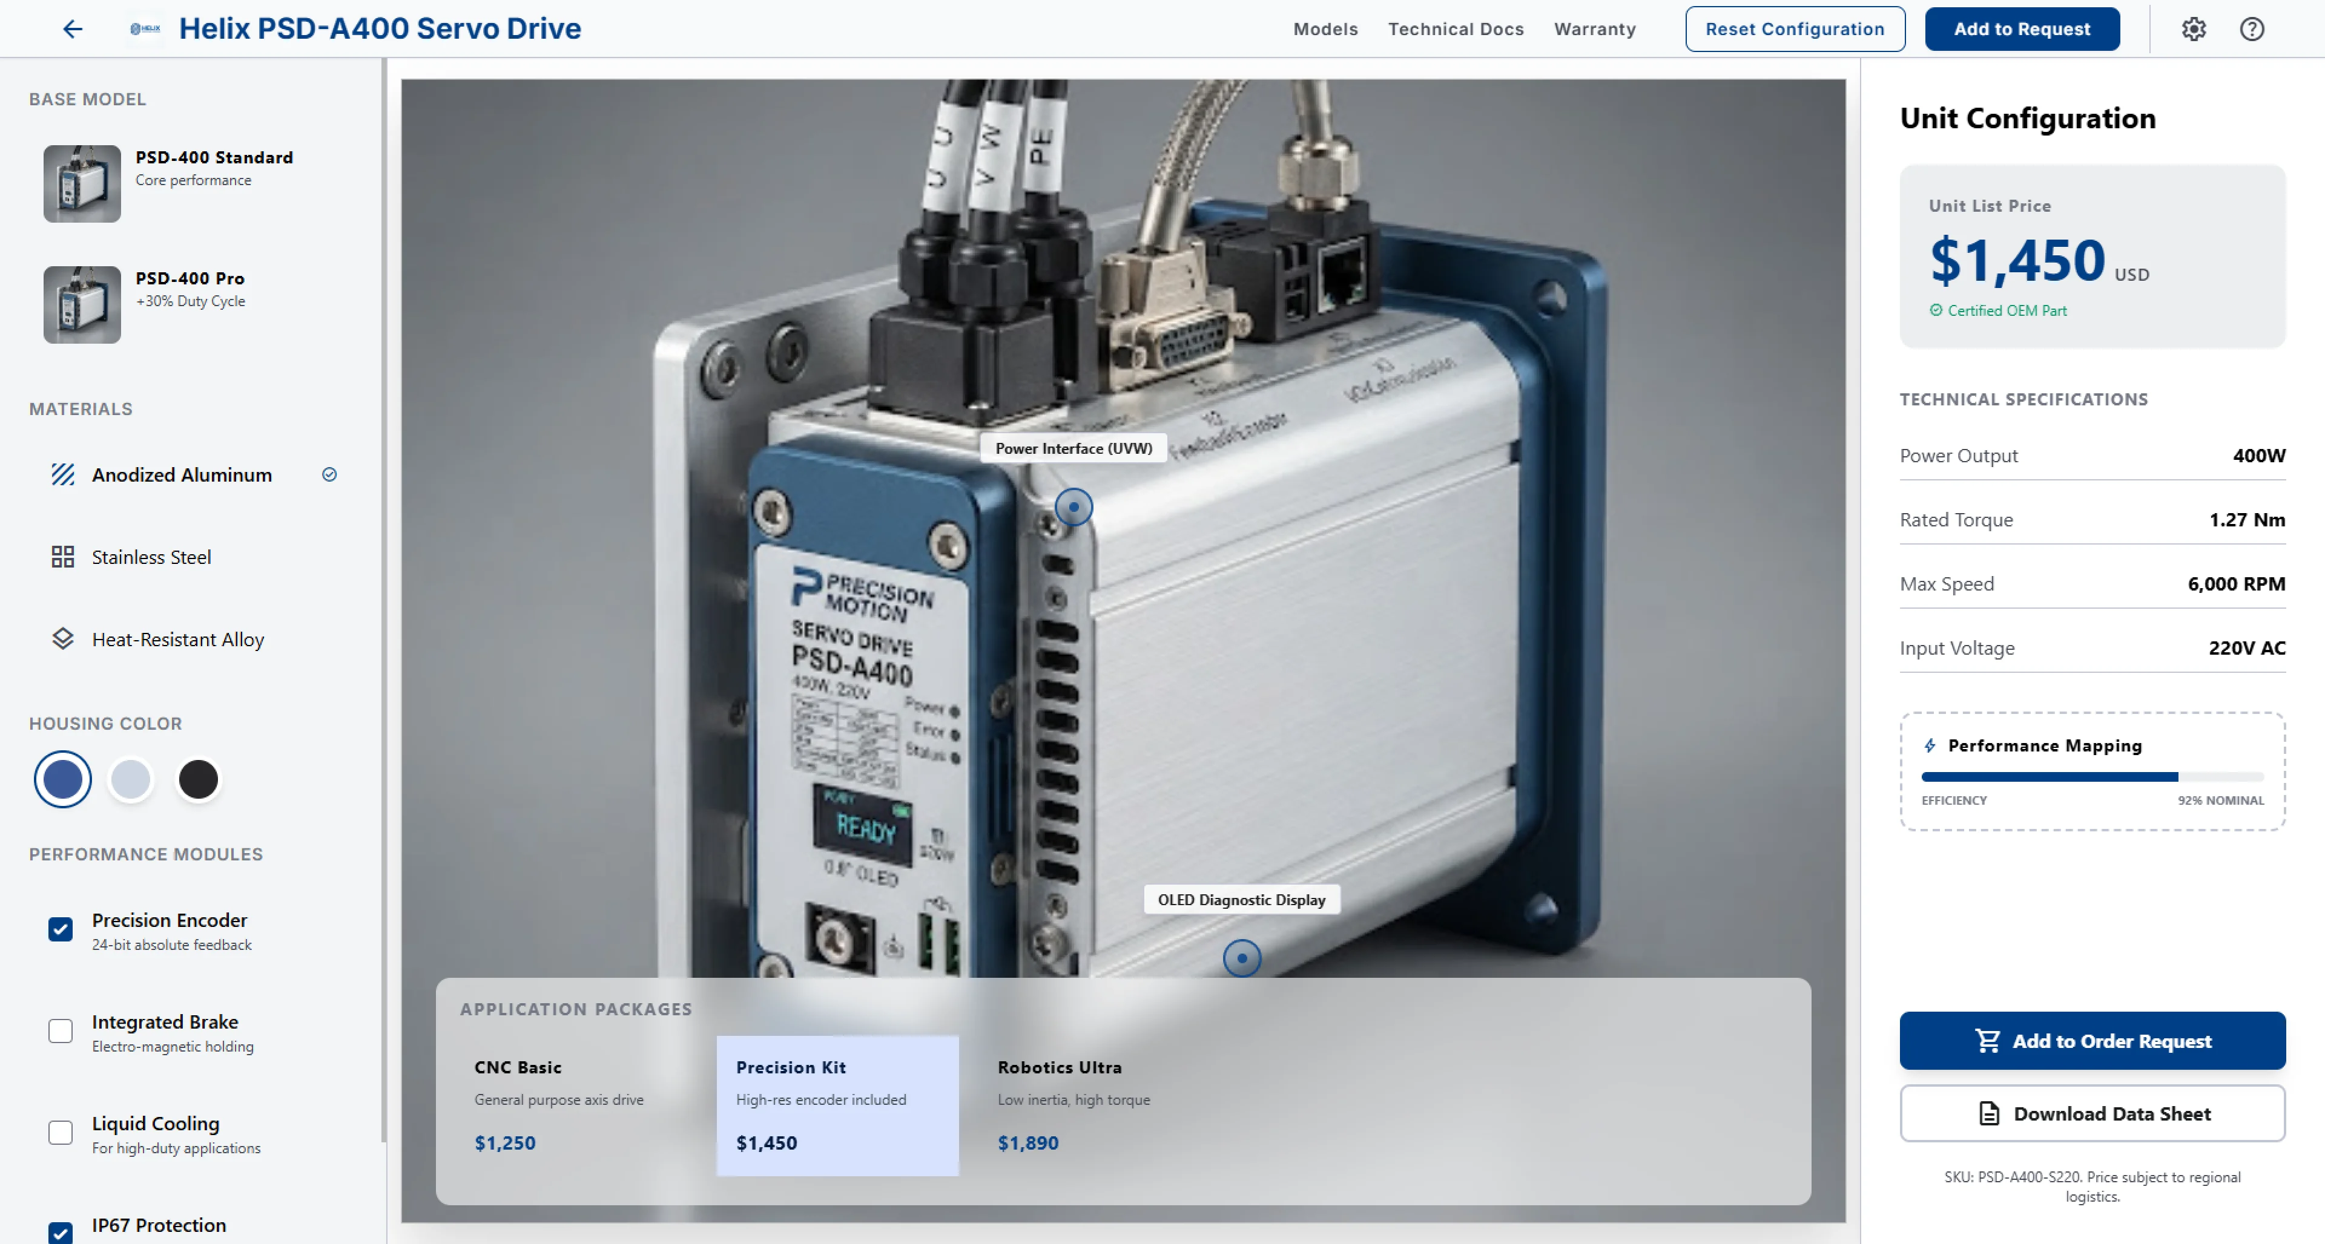
Task: Select the Stainless Steel material text
Action: click(x=151, y=557)
